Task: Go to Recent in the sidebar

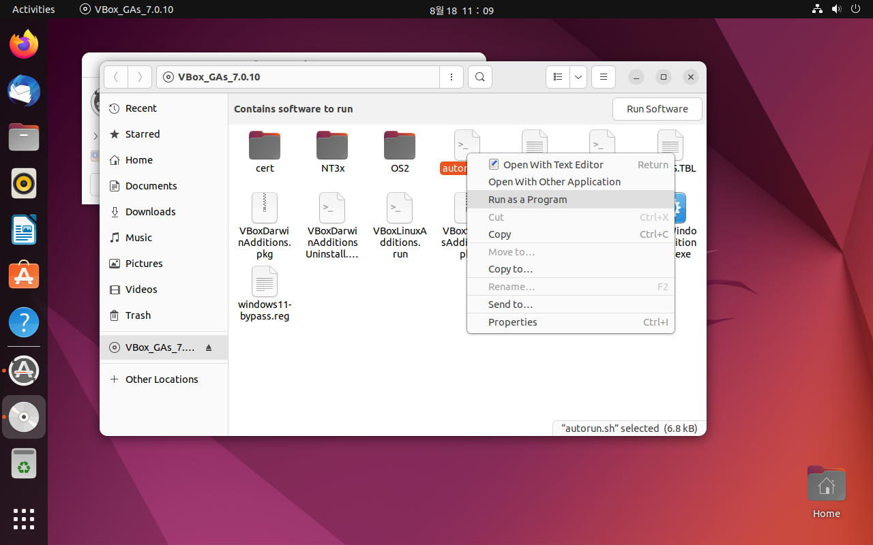Action: (164, 108)
